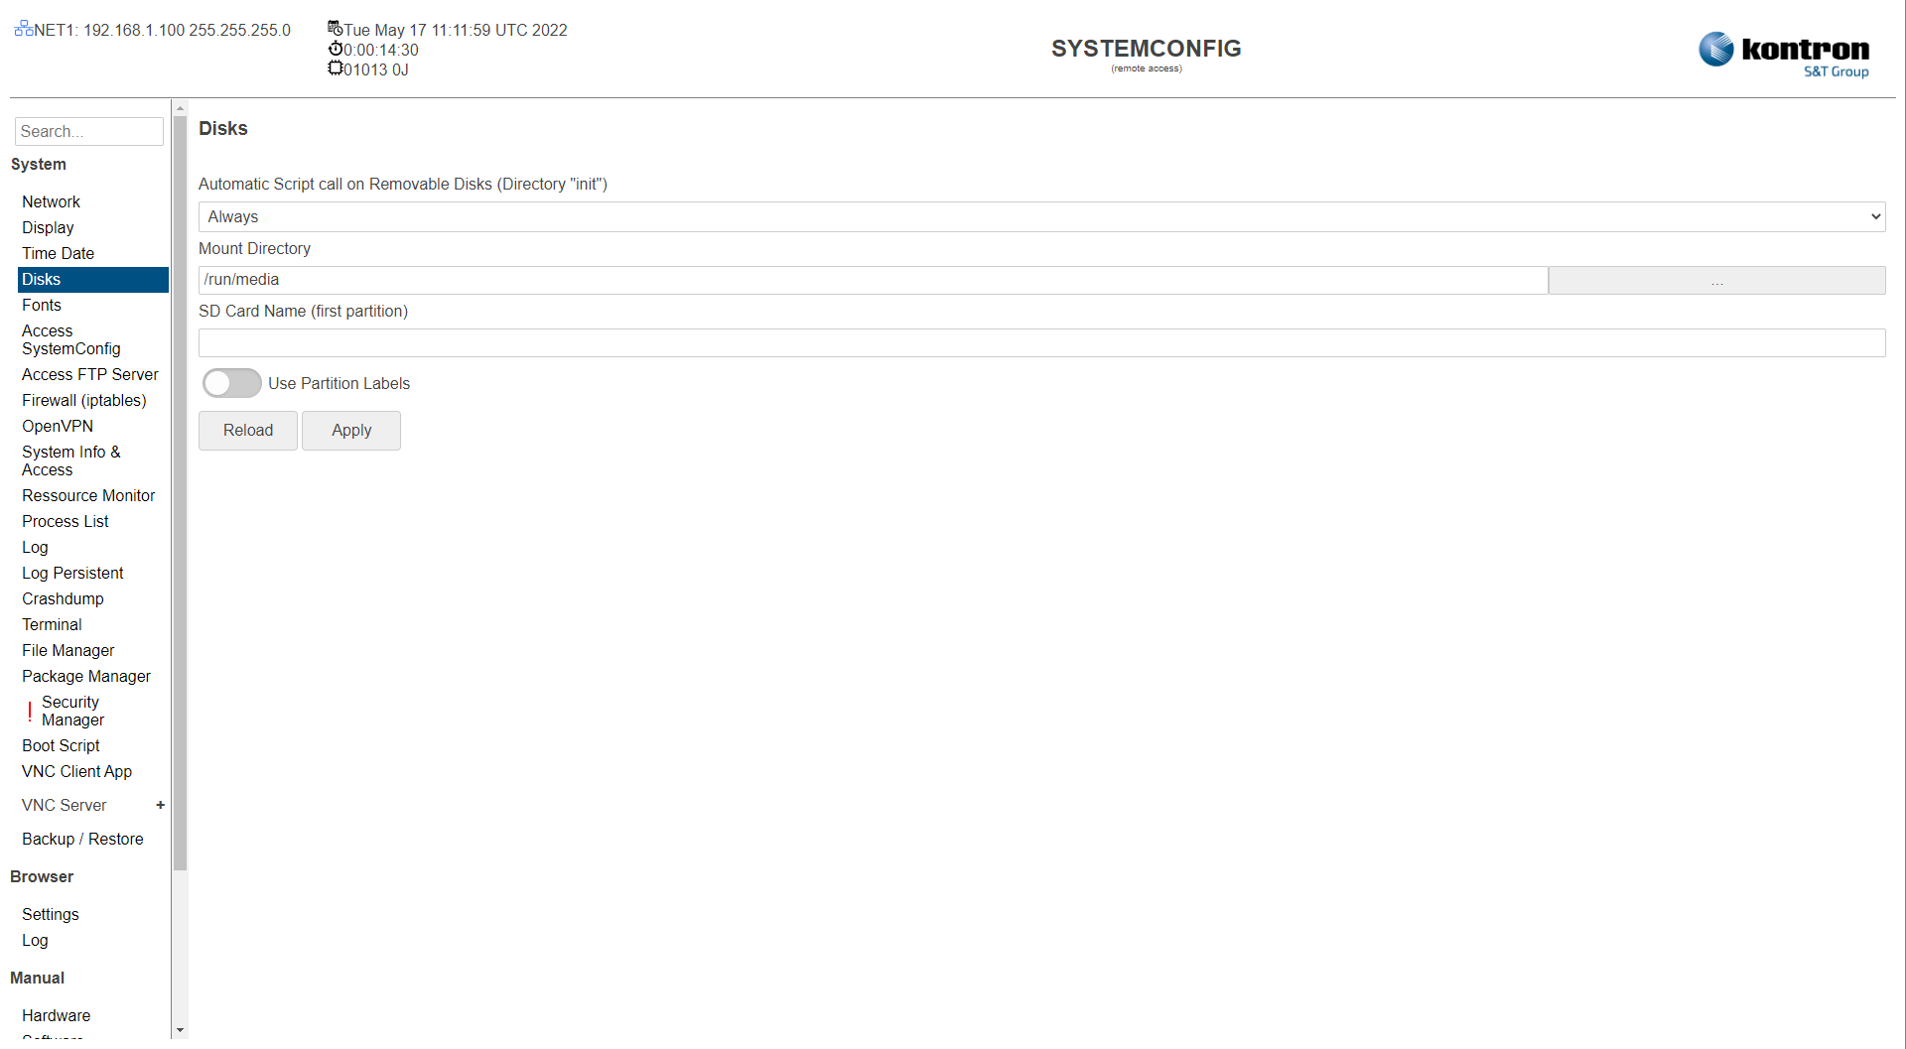Viewport: 1906px width, 1049px height.
Task: Open Backup / Restore
Action: [82, 839]
